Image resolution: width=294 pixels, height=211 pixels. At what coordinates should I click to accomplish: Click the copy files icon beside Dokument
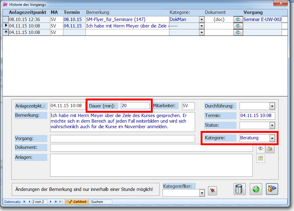[270, 149]
